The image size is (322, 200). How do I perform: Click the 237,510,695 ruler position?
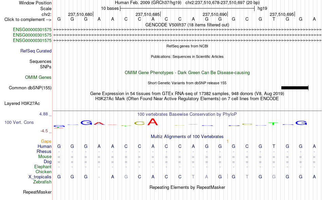tap(282, 14)
